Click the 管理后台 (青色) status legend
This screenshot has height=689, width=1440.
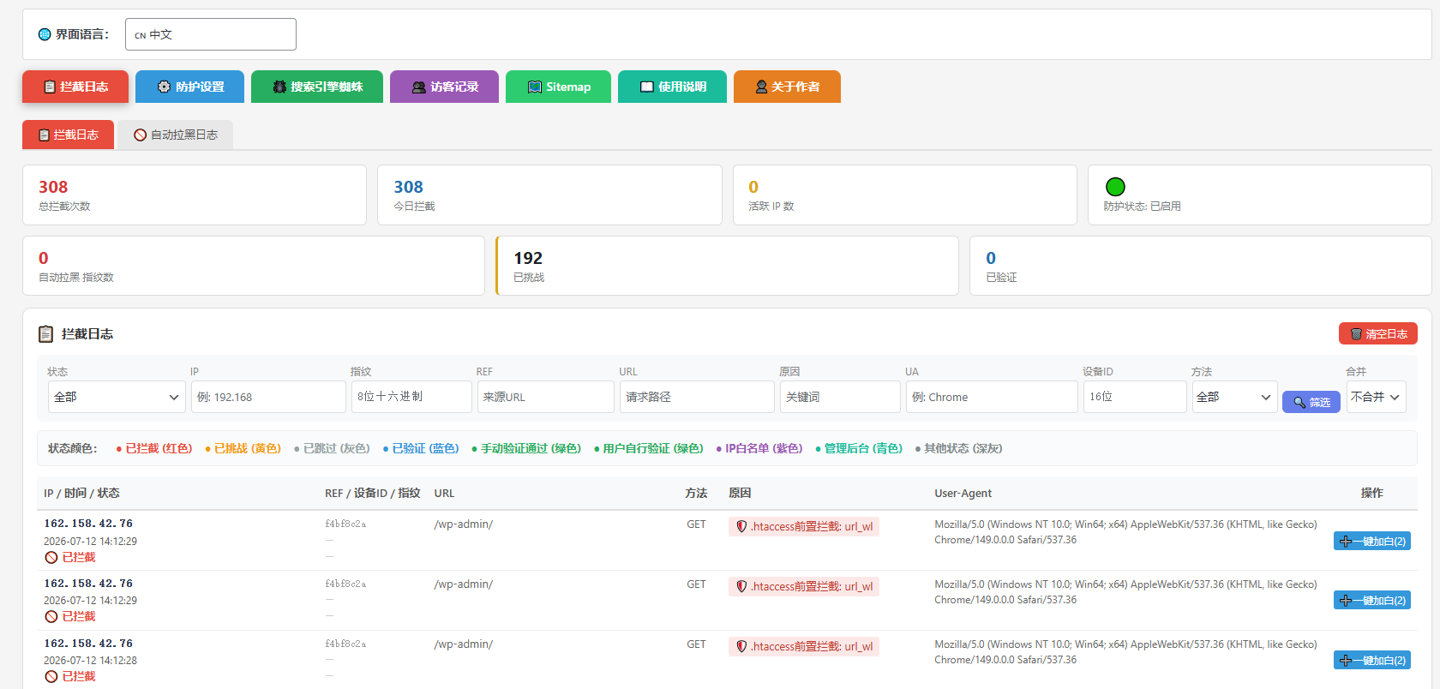pos(859,448)
